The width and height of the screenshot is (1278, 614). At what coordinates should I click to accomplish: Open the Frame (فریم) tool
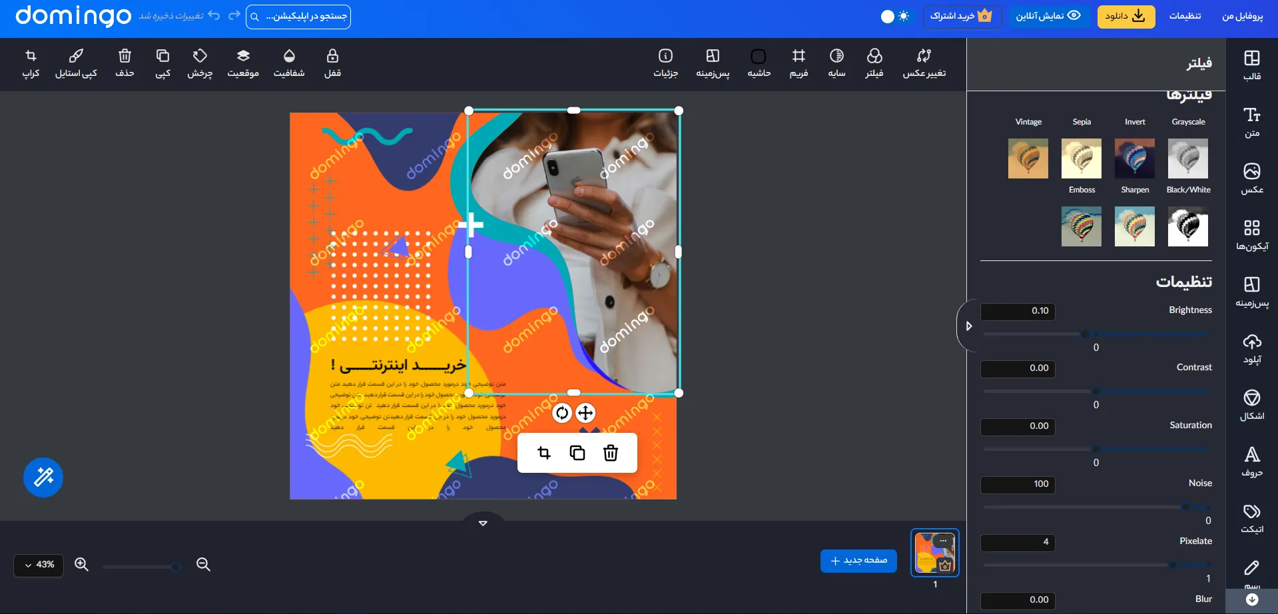799,64
